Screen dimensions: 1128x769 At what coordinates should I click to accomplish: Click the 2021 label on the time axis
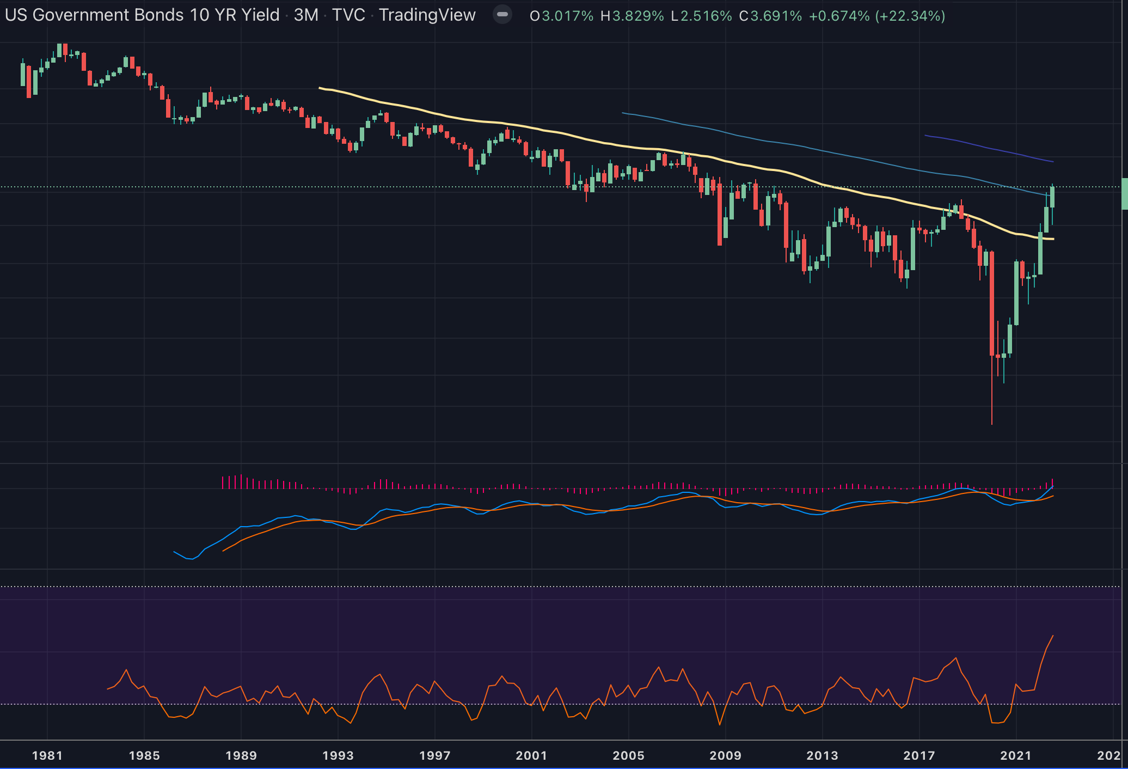[x=1016, y=755]
